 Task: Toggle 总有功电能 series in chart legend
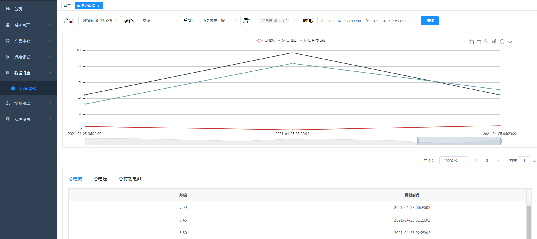[312, 40]
